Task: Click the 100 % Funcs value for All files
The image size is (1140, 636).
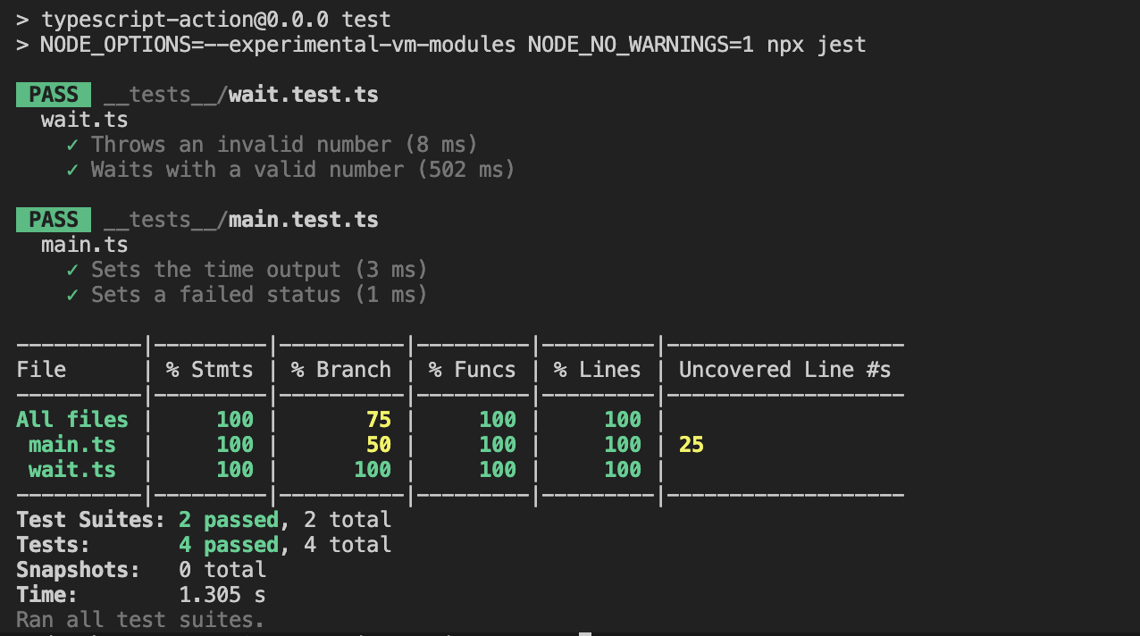Action: 498,420
